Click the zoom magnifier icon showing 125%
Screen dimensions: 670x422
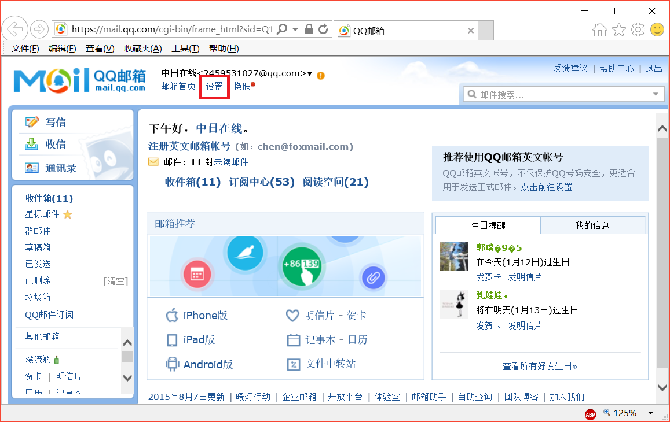[607, 413]
